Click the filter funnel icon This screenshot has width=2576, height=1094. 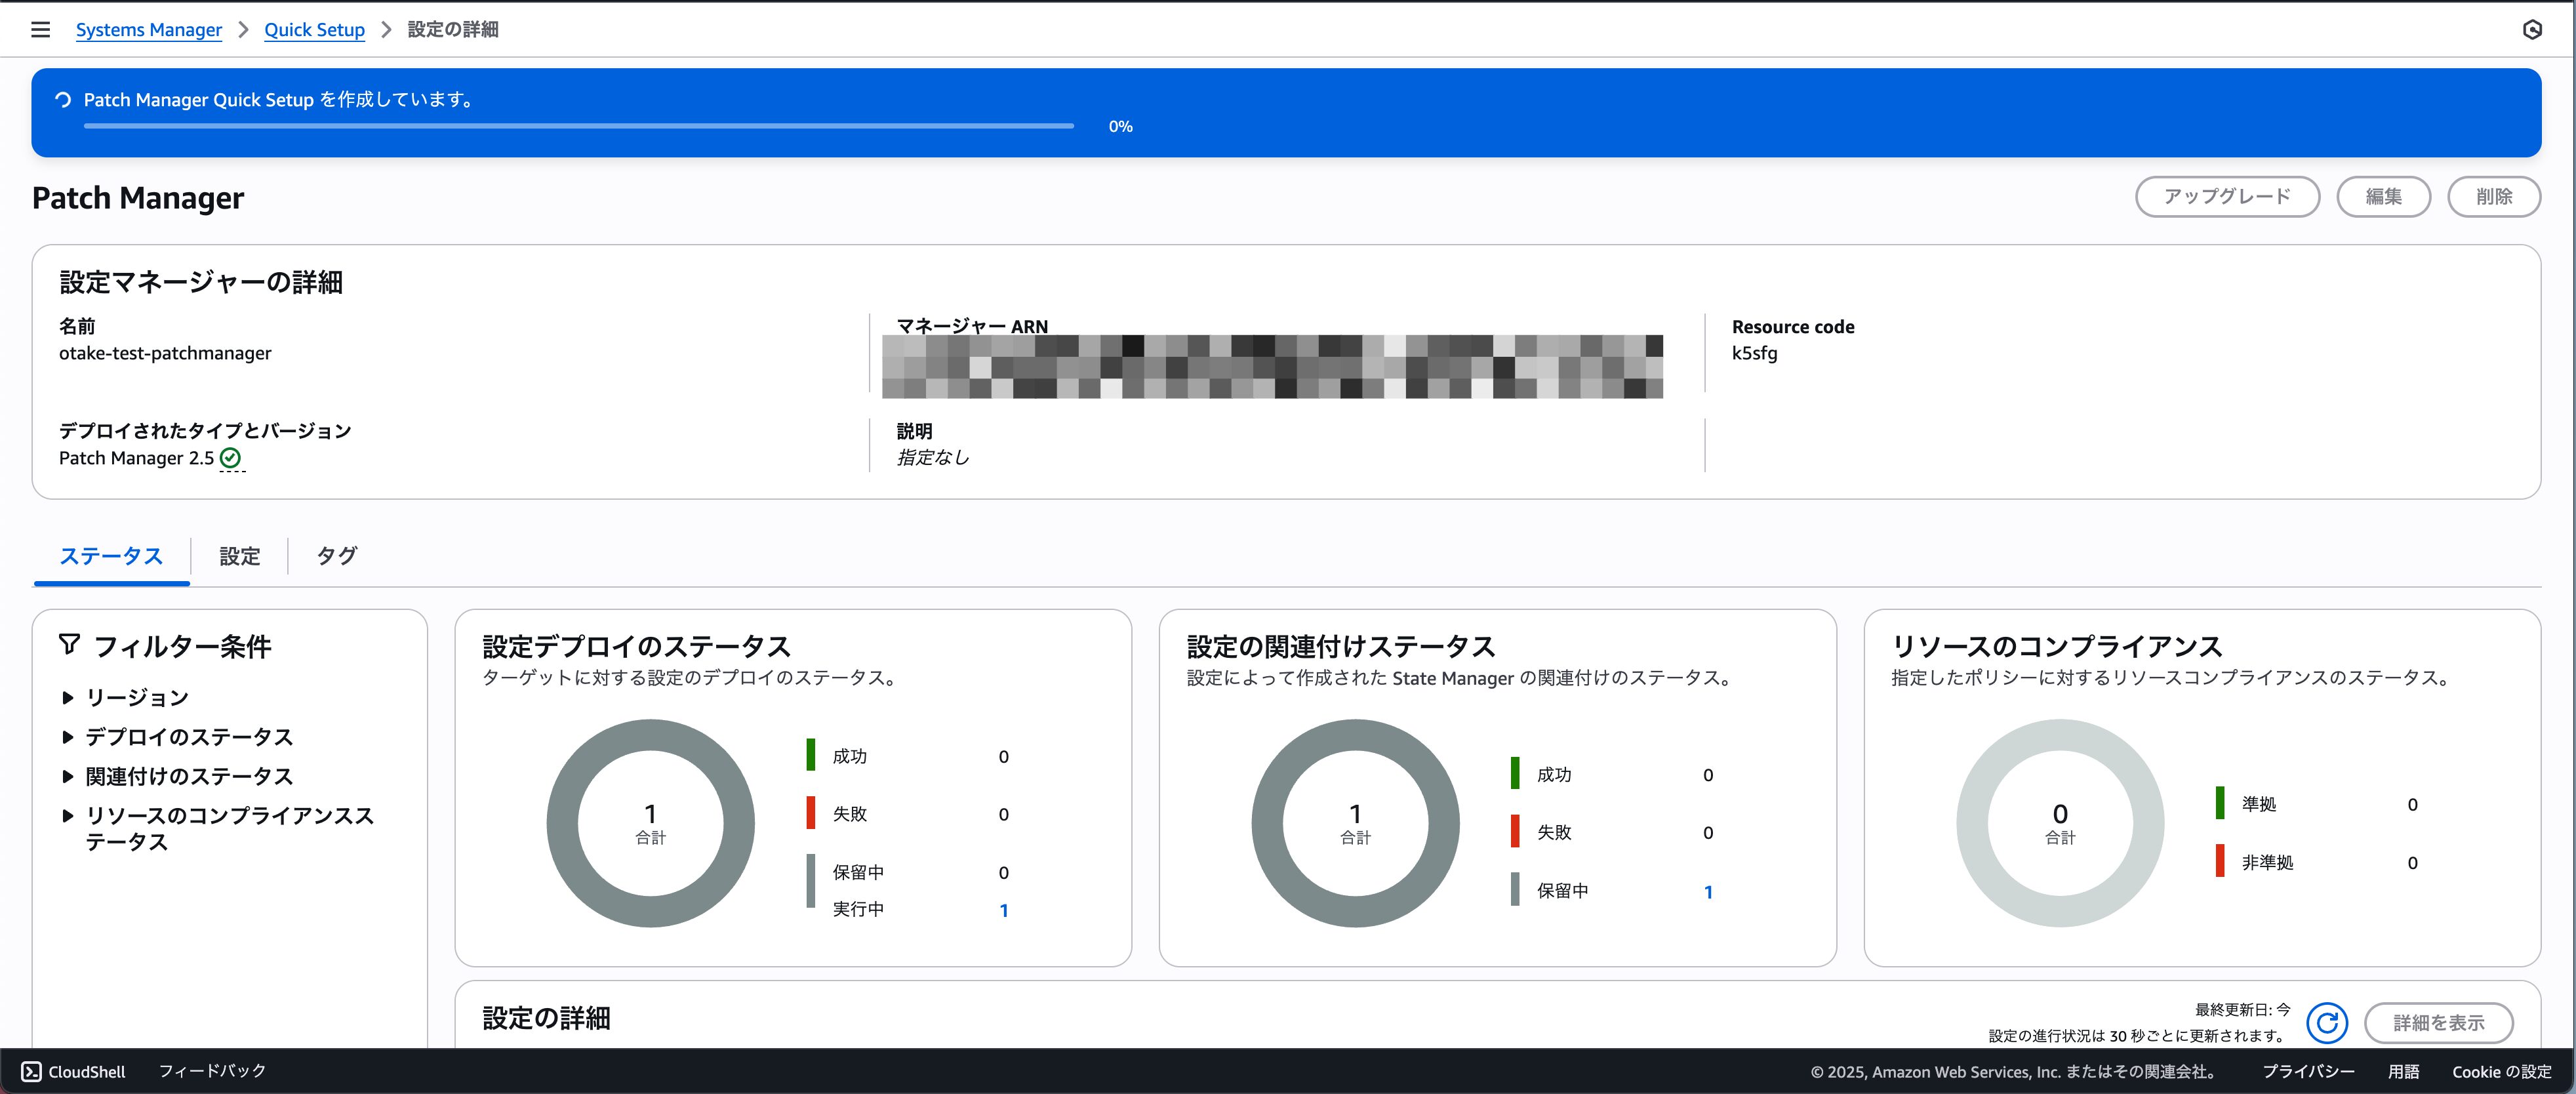pos(69,644)
